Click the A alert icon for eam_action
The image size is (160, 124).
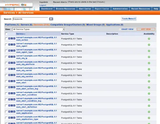(x=14, y=39)
